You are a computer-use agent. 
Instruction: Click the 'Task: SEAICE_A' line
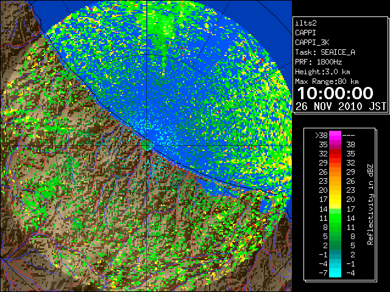click(325, 52)
